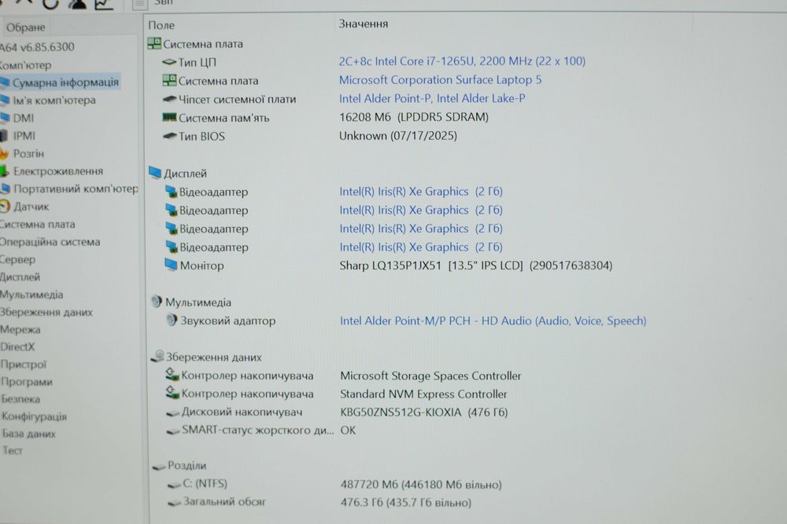Open Збереження даних in the sidebar
Screen dimensions: 787x524
(46, 312)
